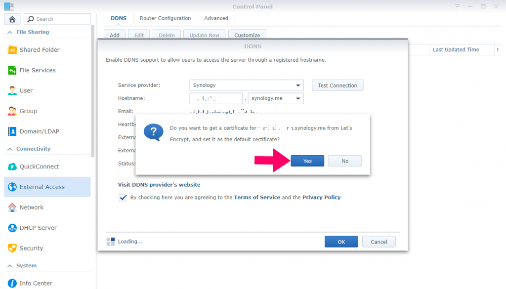Expand the Service provider dropdown
The image size is (506, 289).
point(298,85)
